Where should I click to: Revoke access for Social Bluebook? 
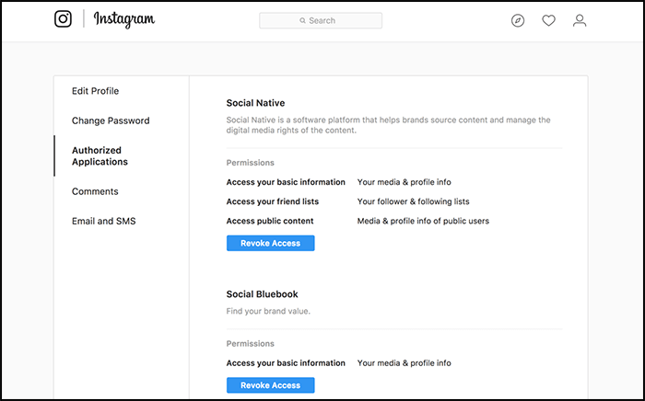270,385
